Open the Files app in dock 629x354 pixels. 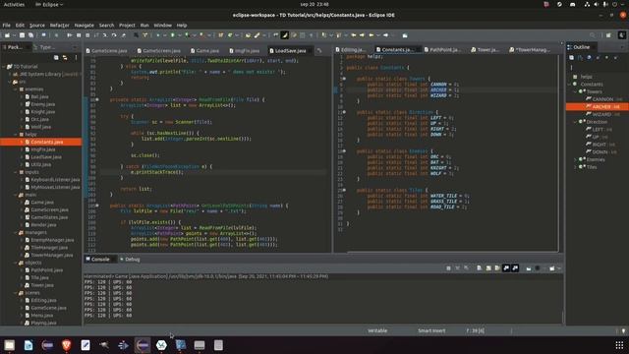[9, 345]
